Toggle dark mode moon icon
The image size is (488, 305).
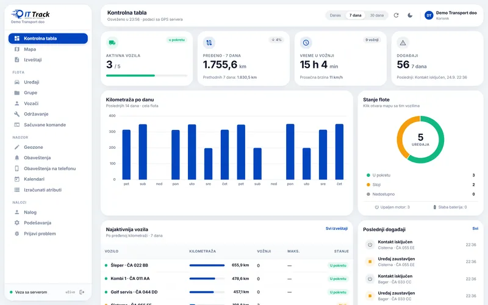410,15
